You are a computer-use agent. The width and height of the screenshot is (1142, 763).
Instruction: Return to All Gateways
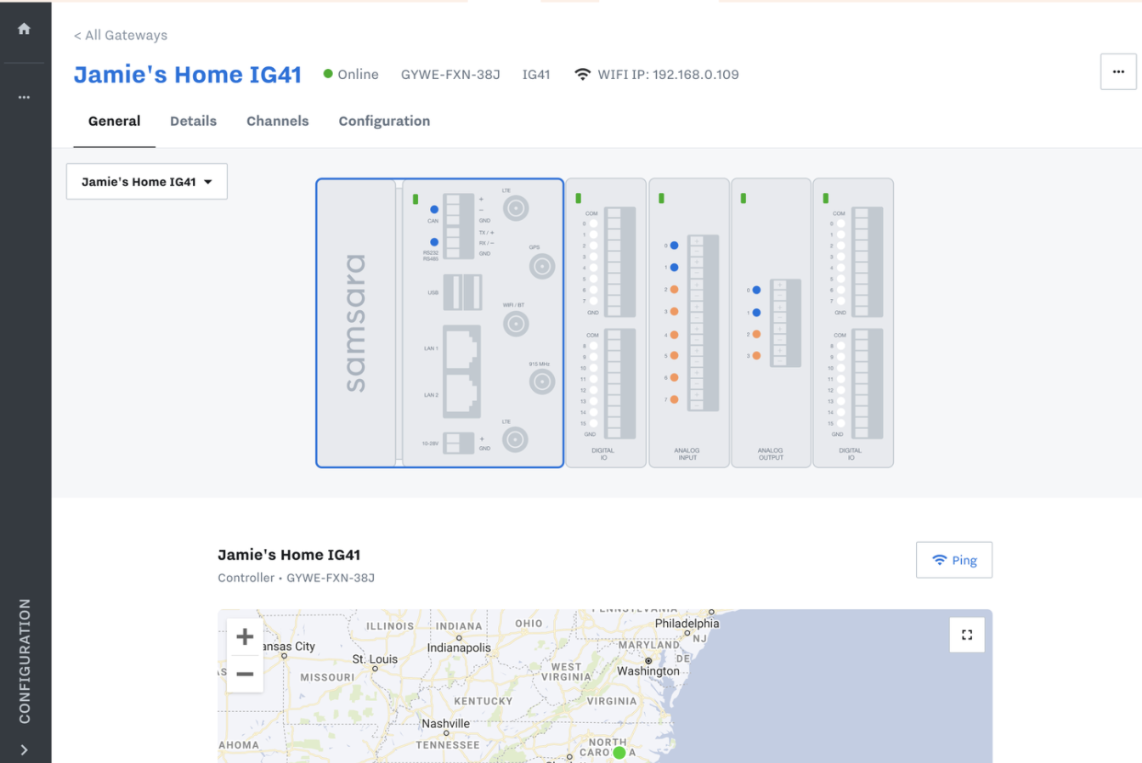click(120, 35)
